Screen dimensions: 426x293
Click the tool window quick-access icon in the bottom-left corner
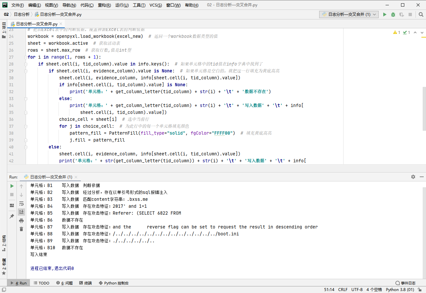click(x=4, y=290)
